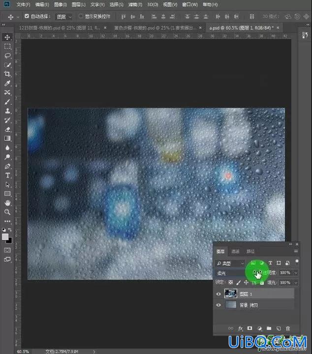Toggle the 自动选择 checkbox
Screen dimensions: 312x354
[x=27, y=16]
